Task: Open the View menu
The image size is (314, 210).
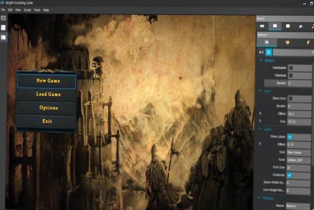Action: coord(18,10)
